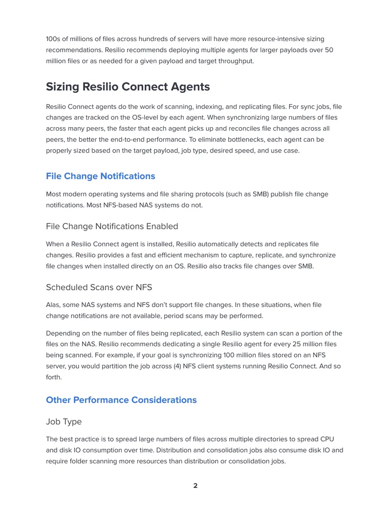Click the Scheduled Scans over NFS subheading

coord(99,287)
